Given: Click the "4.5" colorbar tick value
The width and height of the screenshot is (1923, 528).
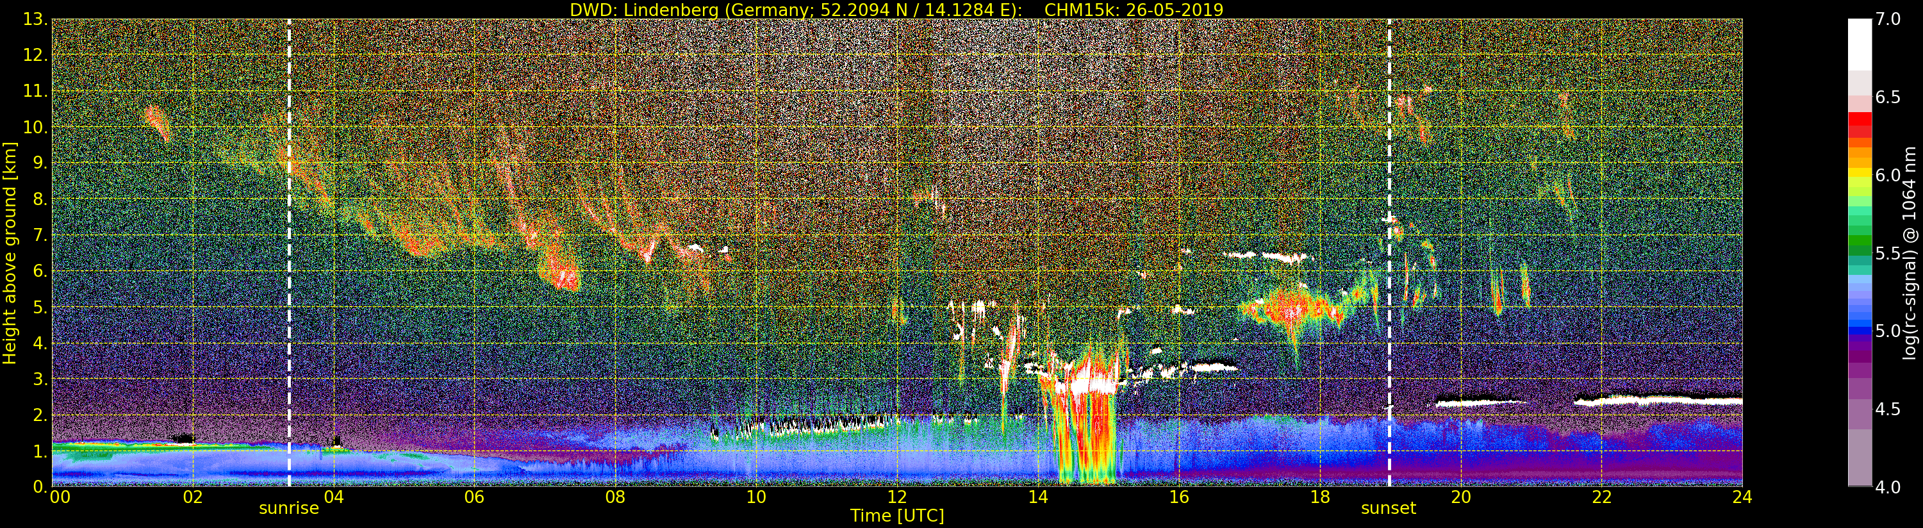Looking at the screenshot, I should 1888,409.
